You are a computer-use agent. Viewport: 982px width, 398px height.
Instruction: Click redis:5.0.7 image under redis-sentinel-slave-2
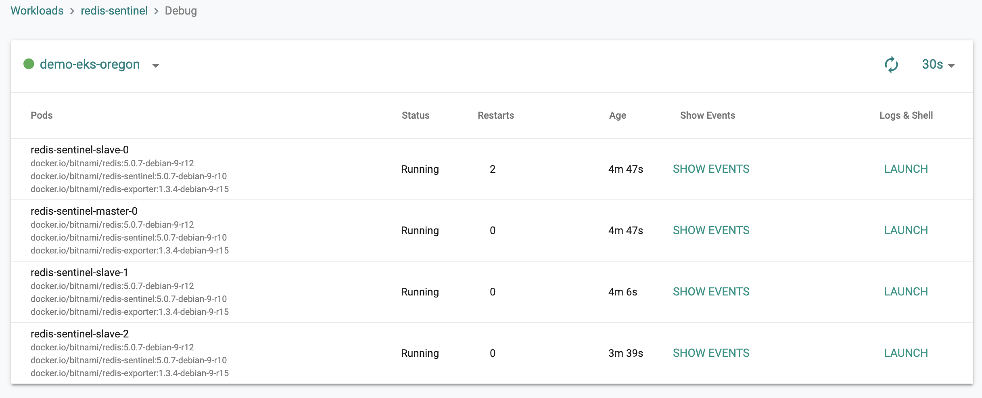tap(112, 347)
